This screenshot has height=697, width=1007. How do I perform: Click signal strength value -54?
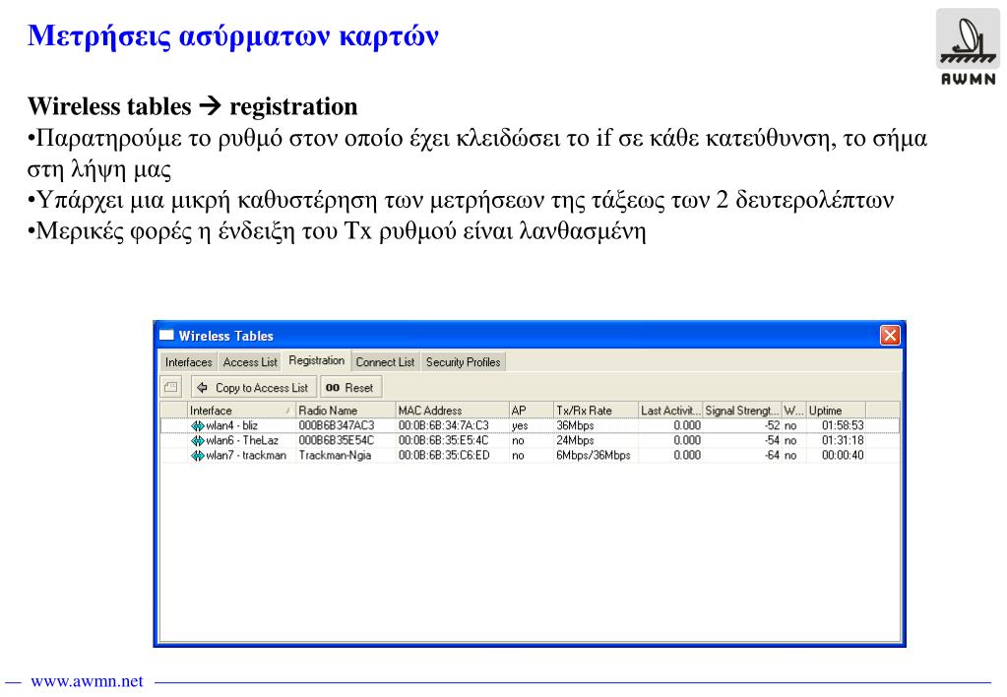tap(772, 440)
